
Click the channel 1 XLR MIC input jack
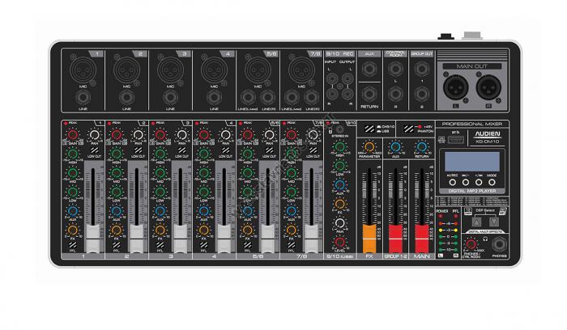[83, 70]
